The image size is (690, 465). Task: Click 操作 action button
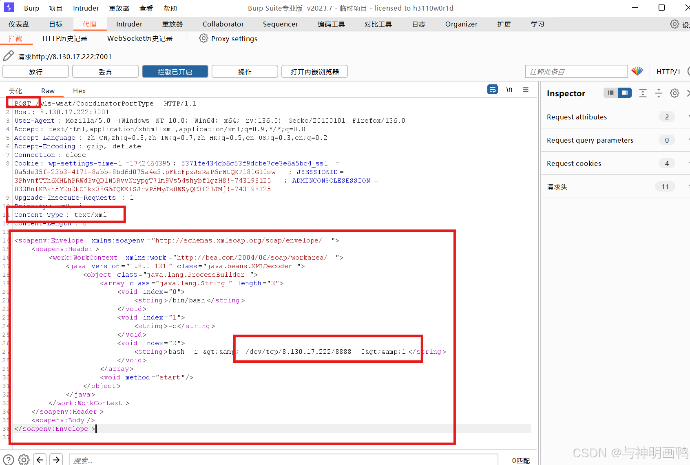pos(245,71)
